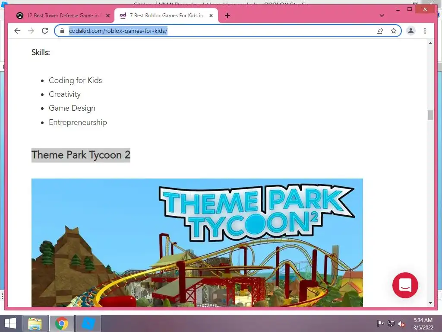Open the Chrome profile avatar

tap(411, 31)
